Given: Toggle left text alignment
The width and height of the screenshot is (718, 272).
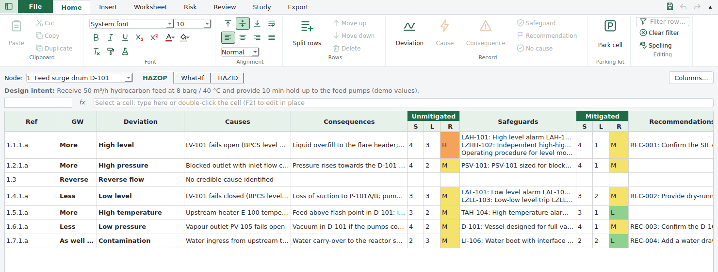Looking at the screenshot, I should tap(228, 37).
